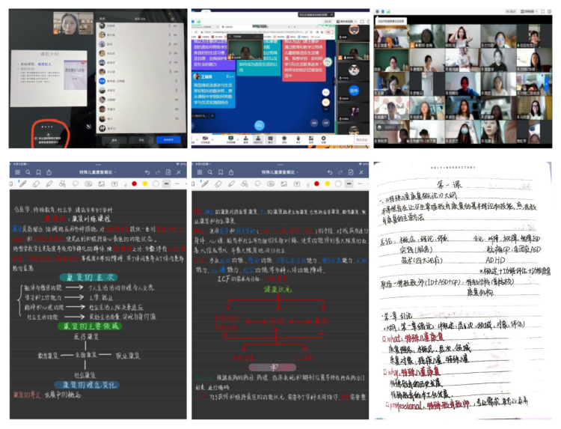The image size is (561, 429).
Task: Bookmark the page in left notes app
Action: pos(40,172)
